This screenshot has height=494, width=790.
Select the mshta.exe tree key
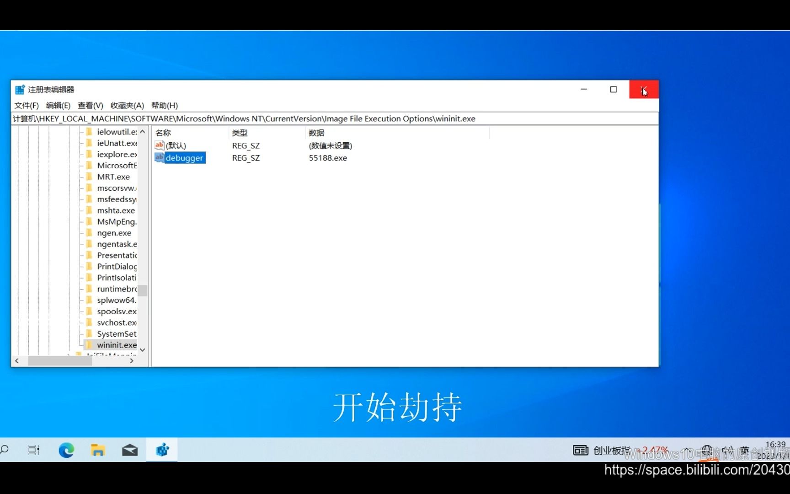pyautogui.click(x=116, y=210)
